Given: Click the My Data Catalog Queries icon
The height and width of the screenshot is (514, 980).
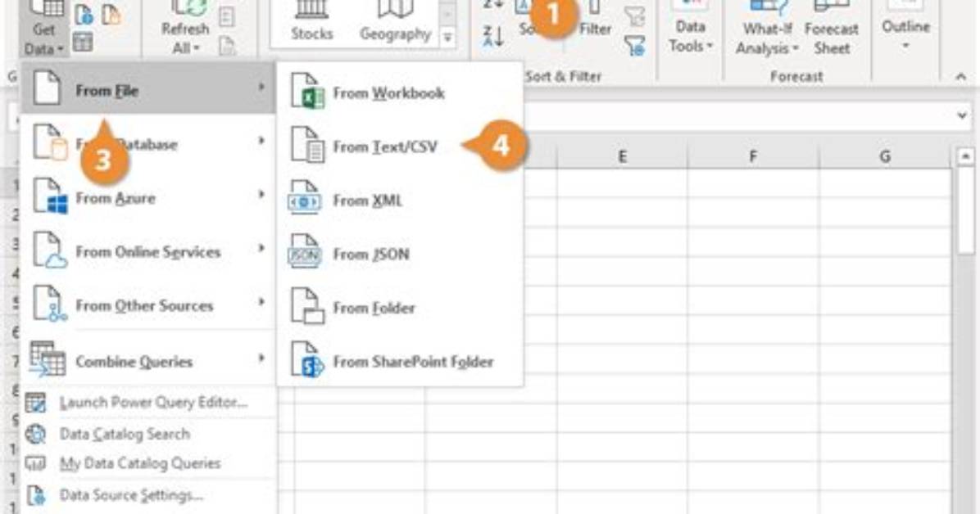Looking at the screenshot, I should tap(35, 462).
